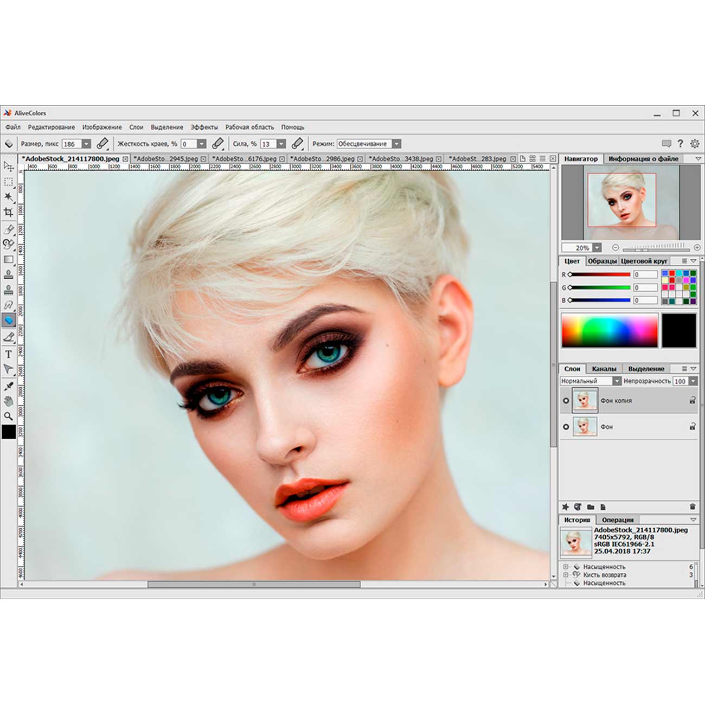
Task: Select the Magic Wand tool
Action: click(x=8, y=196)
